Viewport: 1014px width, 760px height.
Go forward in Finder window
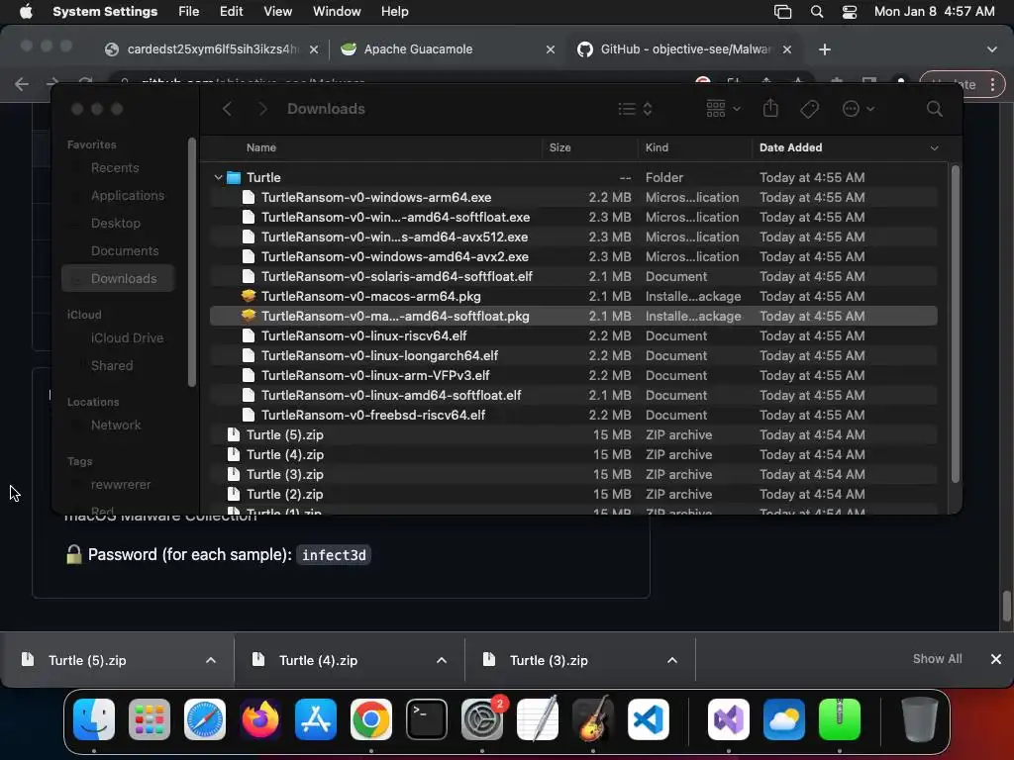(261, 109)
